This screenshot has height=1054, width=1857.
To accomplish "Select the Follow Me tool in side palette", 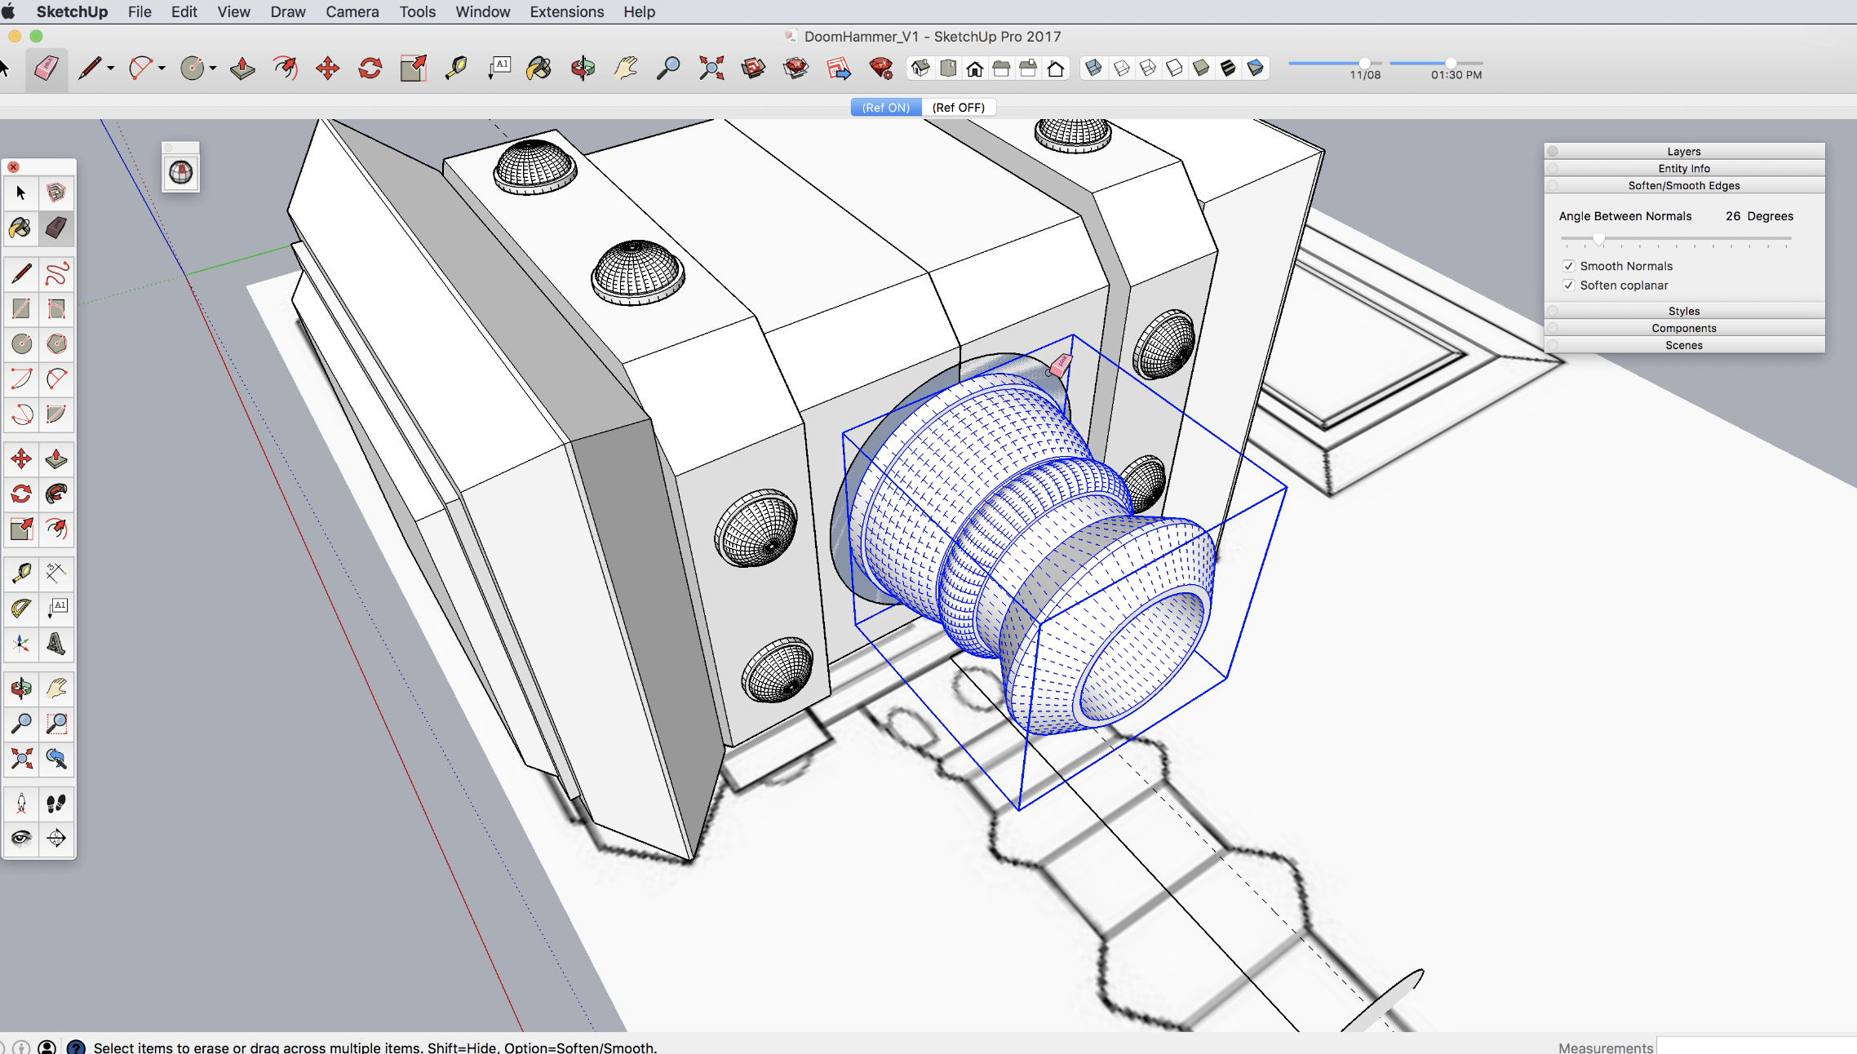I will pyautogui.click(x=56, y=494).
